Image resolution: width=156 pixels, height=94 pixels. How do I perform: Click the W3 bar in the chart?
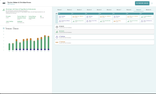[x=16, y=45]
